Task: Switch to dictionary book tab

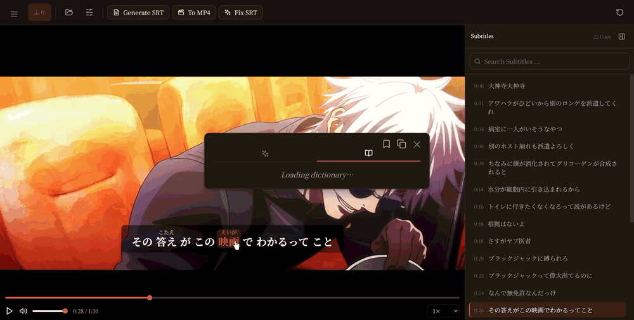Action: (x=369, y=153)
